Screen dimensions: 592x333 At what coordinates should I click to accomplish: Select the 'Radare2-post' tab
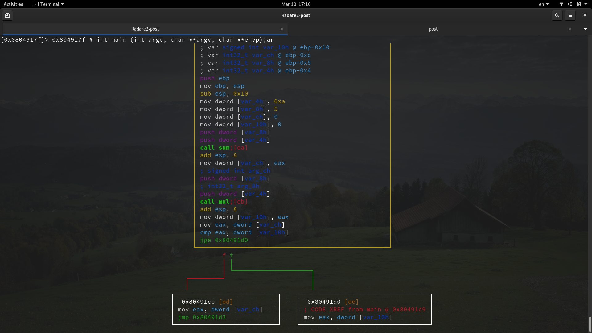pos(145,29)
